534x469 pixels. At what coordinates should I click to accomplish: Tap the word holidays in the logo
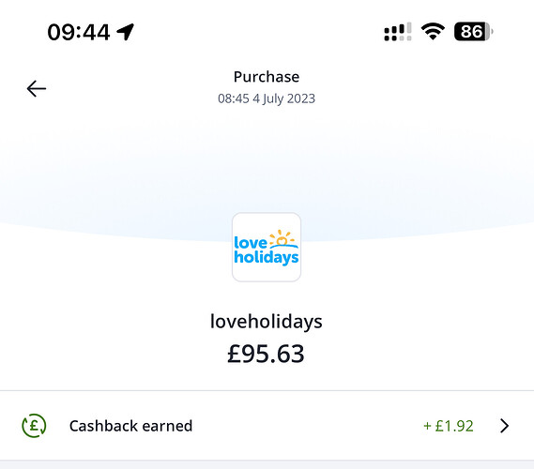267,257
